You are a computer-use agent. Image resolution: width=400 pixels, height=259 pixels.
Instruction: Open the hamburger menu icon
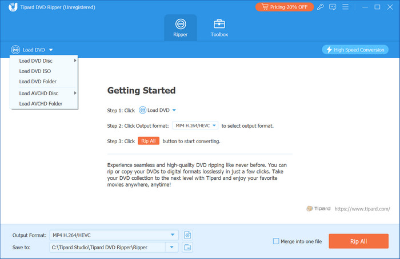[345, 7]
